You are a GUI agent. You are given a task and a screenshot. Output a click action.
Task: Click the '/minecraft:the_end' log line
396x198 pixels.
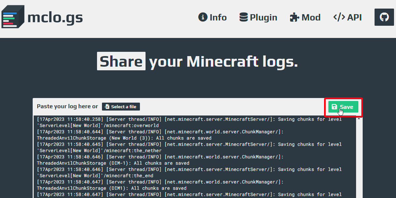(95, 176)
